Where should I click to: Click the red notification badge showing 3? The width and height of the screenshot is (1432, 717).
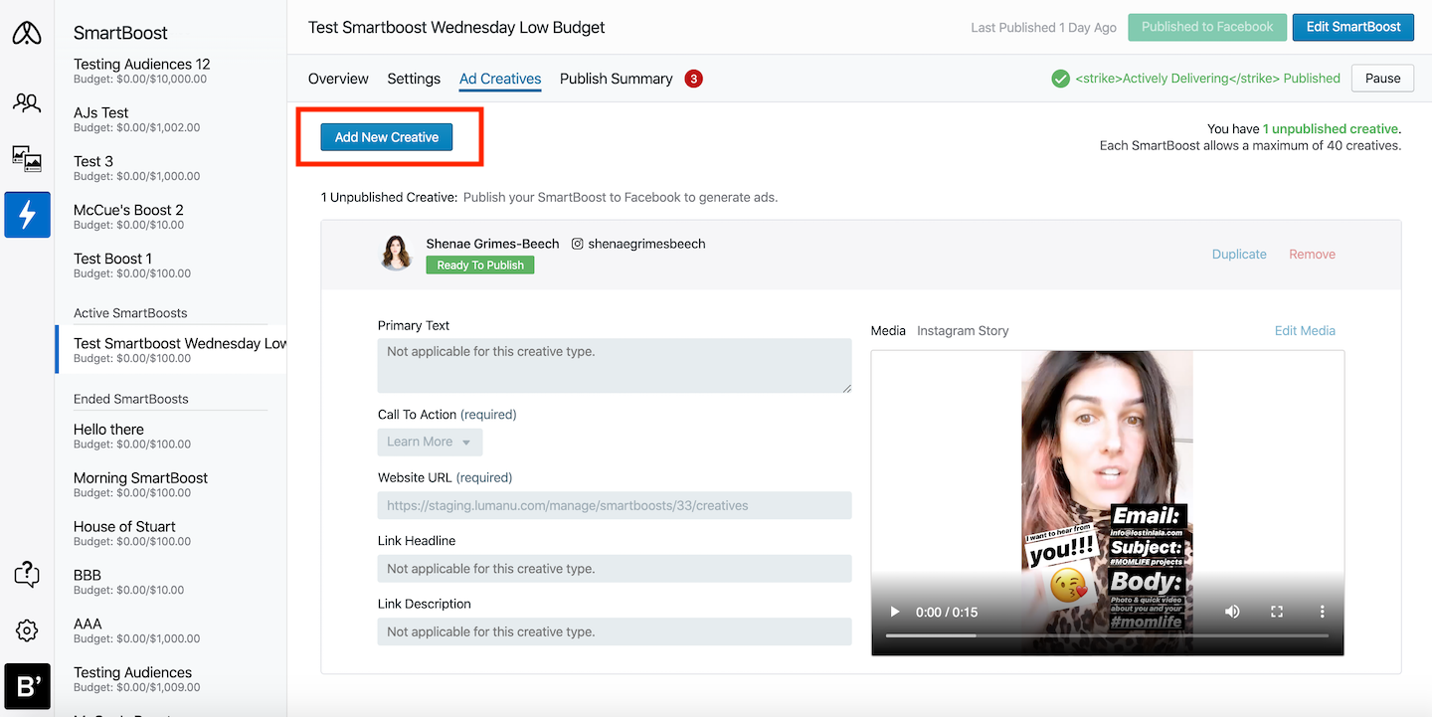(694, 79)
